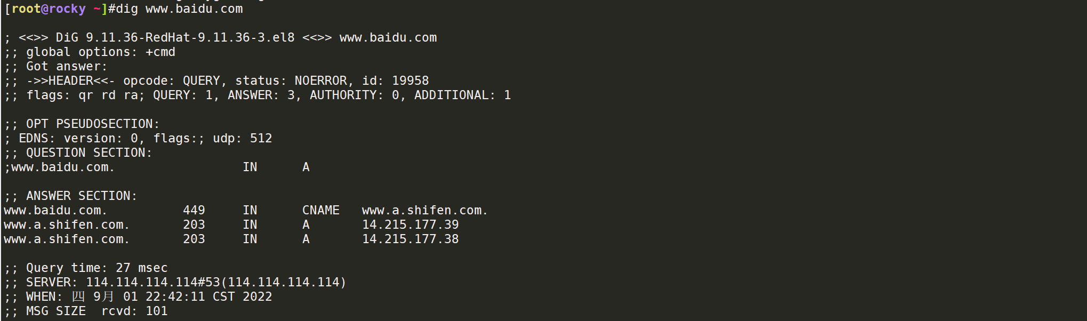1087x321 pixels.
Task: Click the DiG 9.11.36-RedHat version text
Action: pyautogui.click(x=175, y=38)
